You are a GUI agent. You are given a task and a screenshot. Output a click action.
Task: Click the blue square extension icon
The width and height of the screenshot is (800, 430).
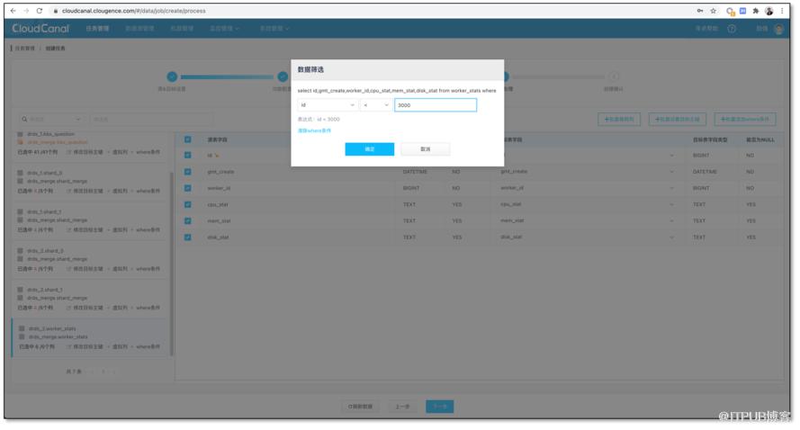click(x=743, y=11)
